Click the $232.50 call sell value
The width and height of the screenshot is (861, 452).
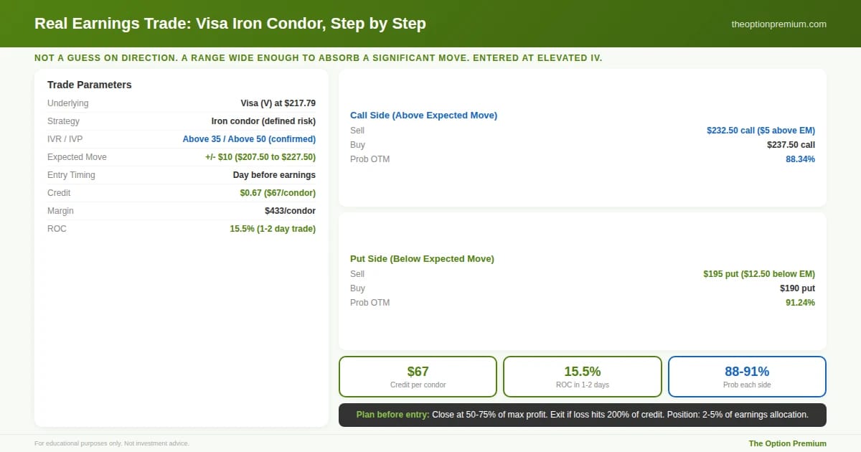(x=761, y=131)
